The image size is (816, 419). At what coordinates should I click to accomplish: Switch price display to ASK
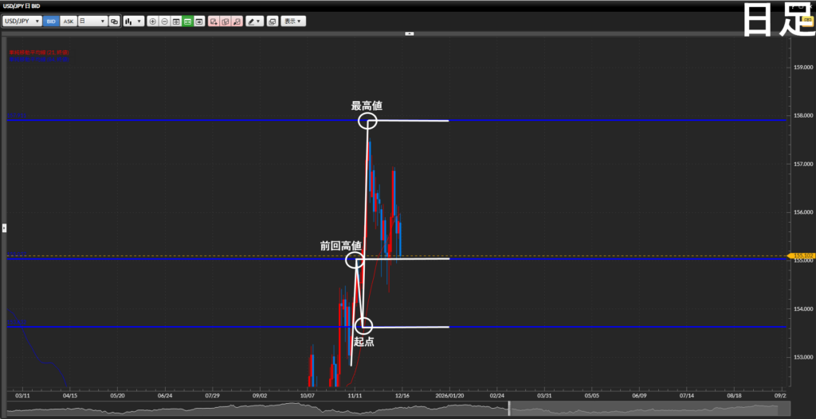pos(69,21)
